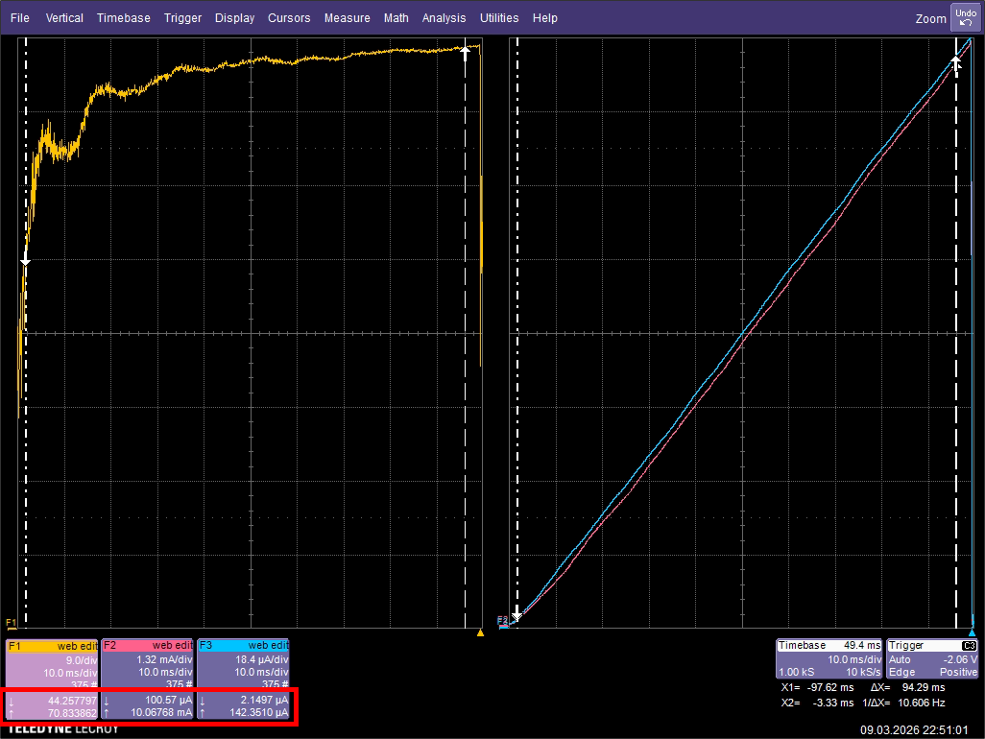Open the Math menu
This screenshot has height=739, width=985.
point(396,18)
